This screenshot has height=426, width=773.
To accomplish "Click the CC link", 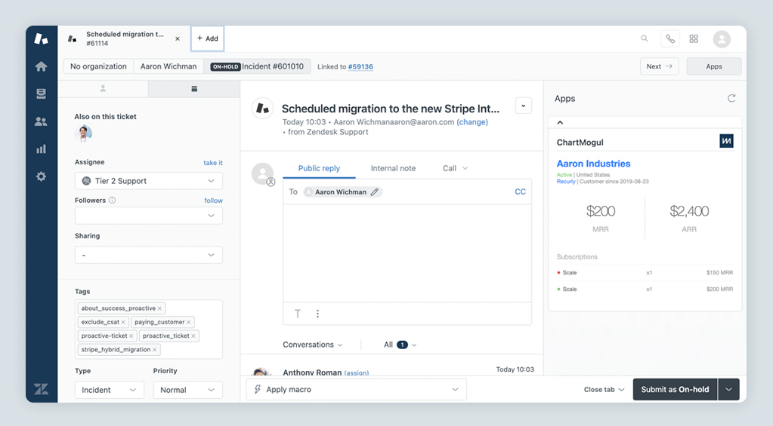I will pyautogui.click(x=520, y=192).
